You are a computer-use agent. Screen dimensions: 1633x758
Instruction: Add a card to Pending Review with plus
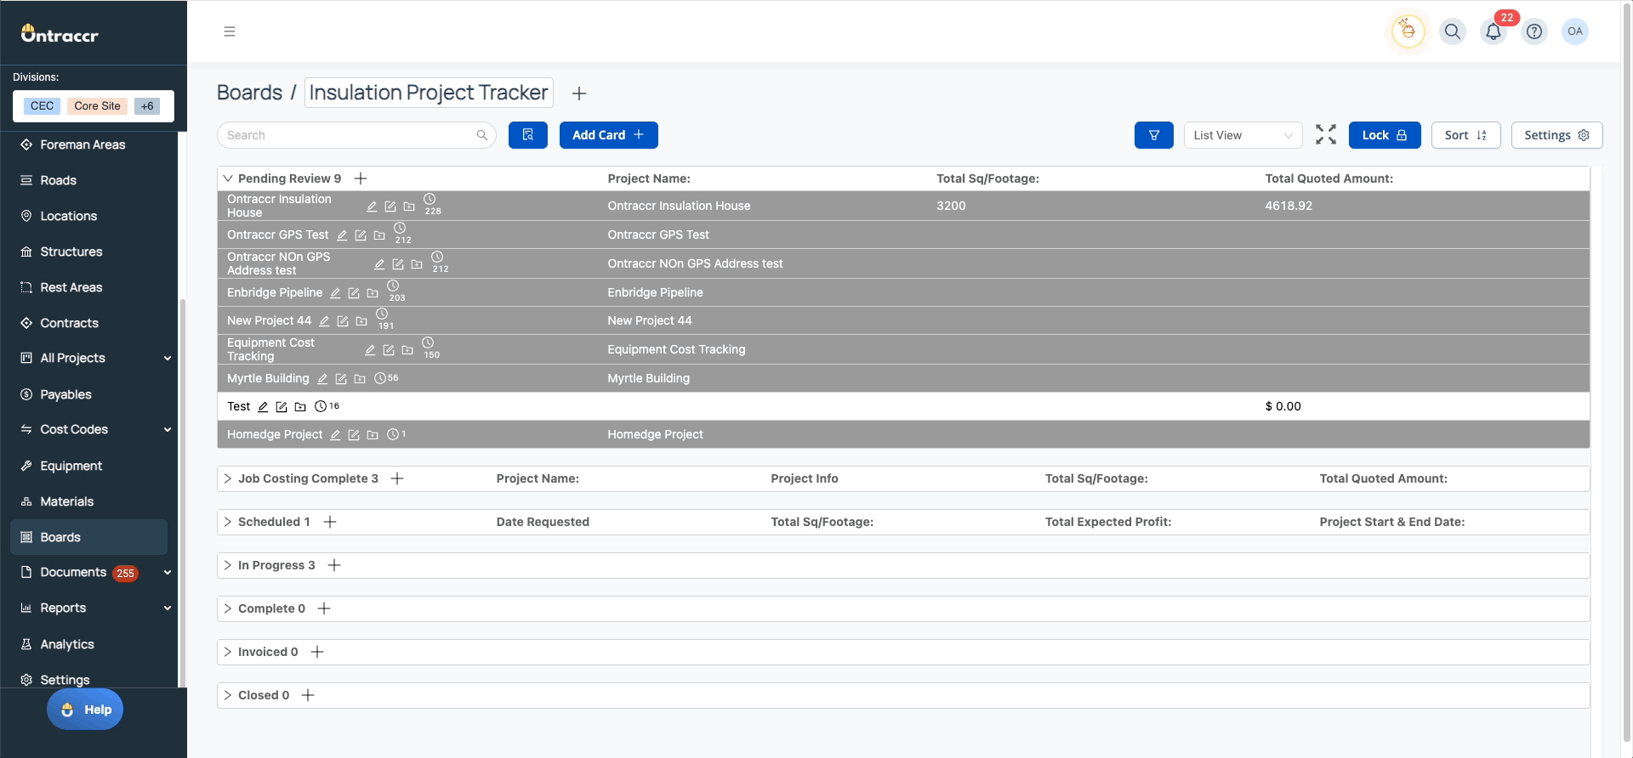(x=361, y=178)
